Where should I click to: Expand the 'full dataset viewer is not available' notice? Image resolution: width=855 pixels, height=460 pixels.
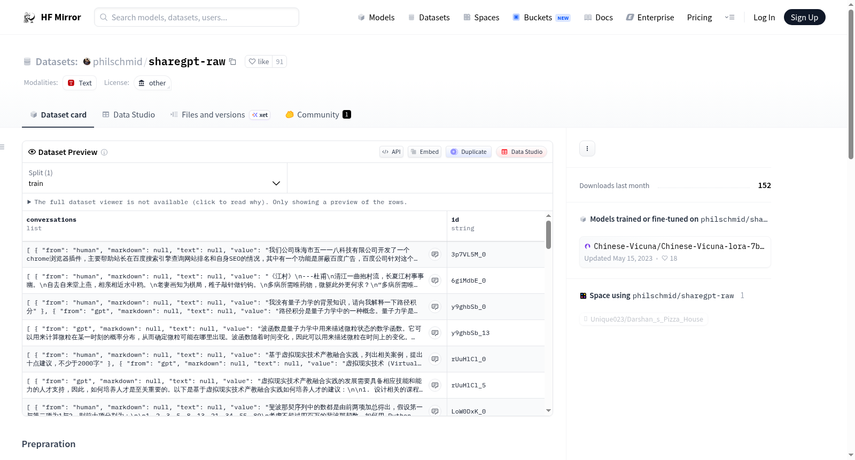pyautogui.click(x=217, y=202)
